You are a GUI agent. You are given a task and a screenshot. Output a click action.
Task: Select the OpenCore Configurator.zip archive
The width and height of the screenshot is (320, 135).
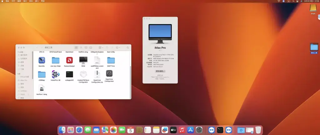(97, 74)
